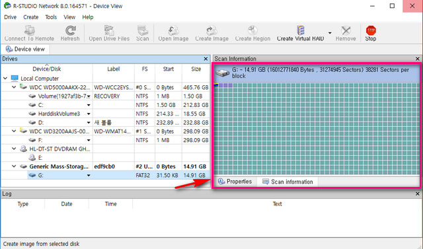Open the Help menu
Image resolution: width=423 pixels, height=249 pixels.
click(88, 17)
